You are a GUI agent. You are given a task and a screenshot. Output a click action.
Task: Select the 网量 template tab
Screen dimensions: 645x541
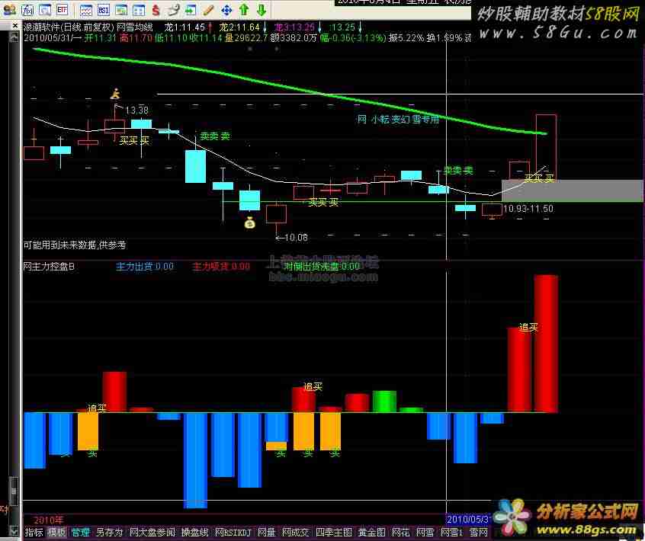[x=266, y=533]
